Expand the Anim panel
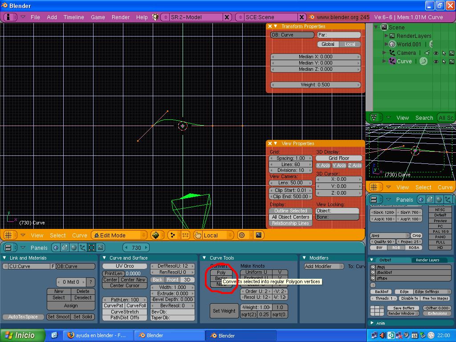This screenshot has width=456, height=342. click(x=372, y=323)
